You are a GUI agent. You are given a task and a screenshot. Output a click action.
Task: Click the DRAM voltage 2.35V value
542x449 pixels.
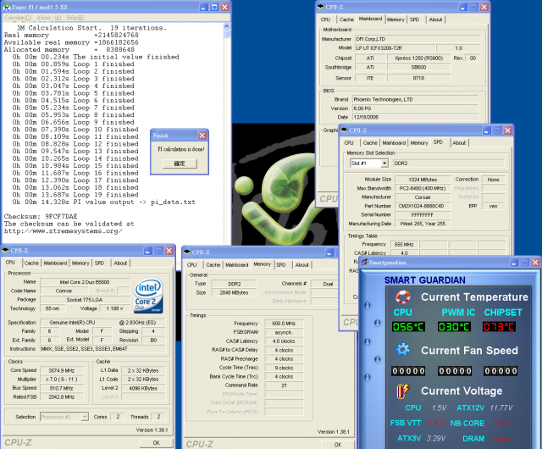[x=503, y=438]
